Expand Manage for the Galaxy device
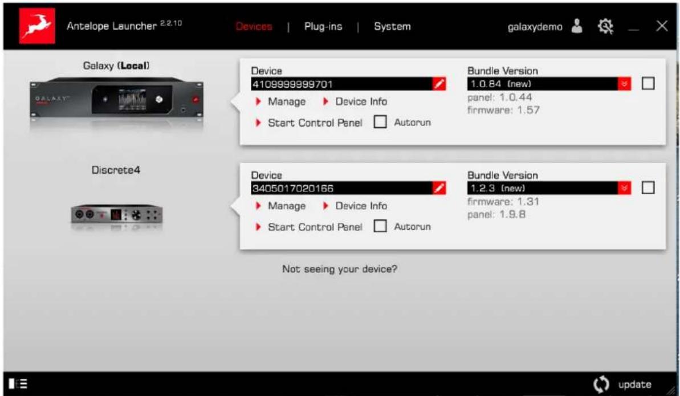Screen dimensions: 680x396 point(280,101)
